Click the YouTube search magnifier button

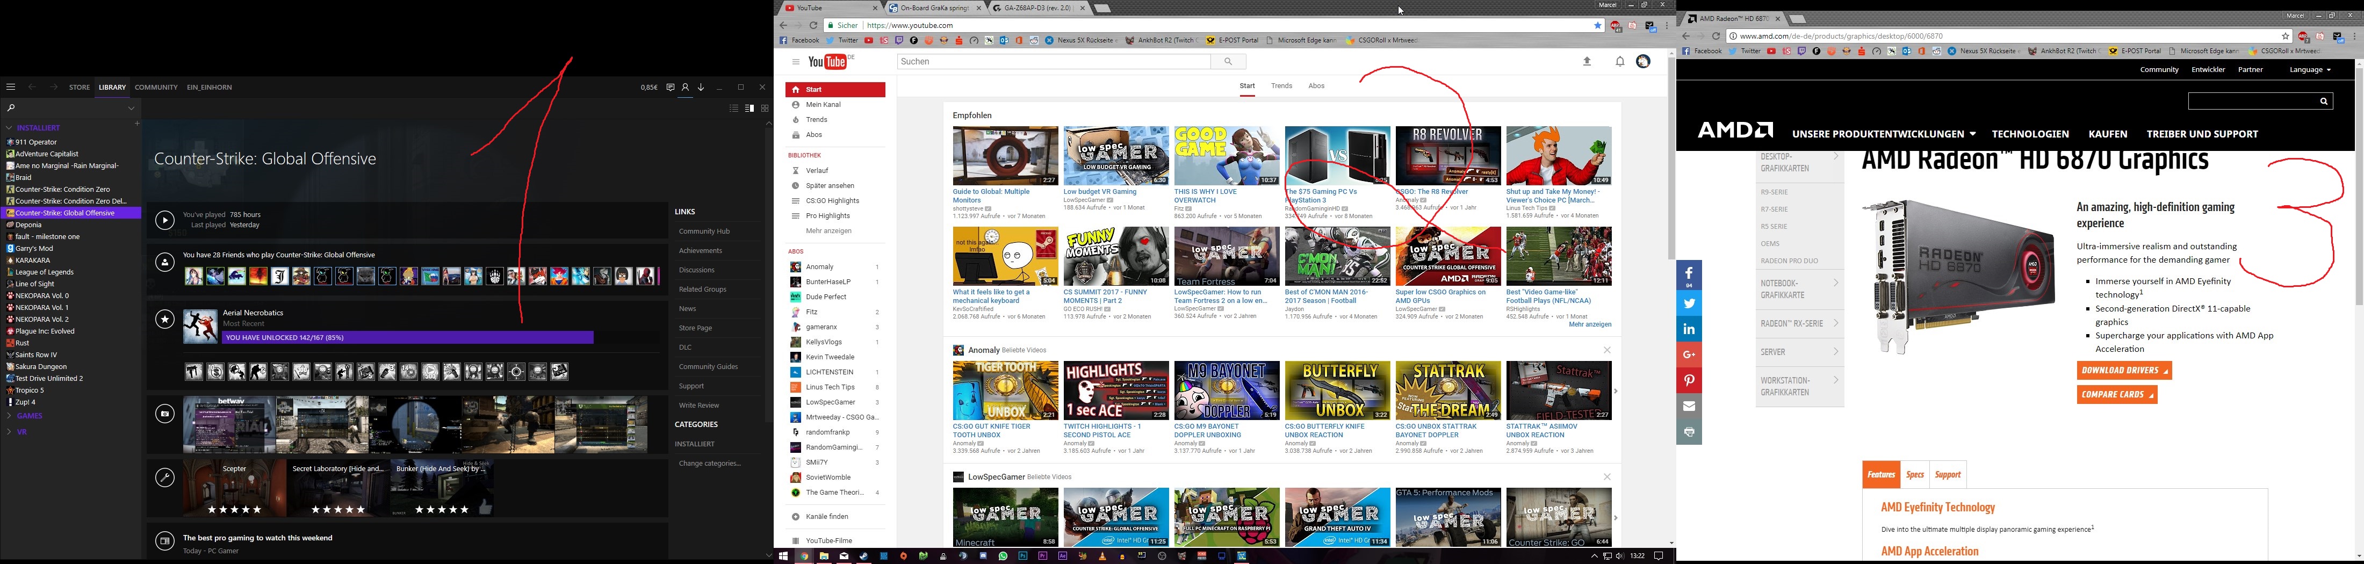(x=1228, y=61)
